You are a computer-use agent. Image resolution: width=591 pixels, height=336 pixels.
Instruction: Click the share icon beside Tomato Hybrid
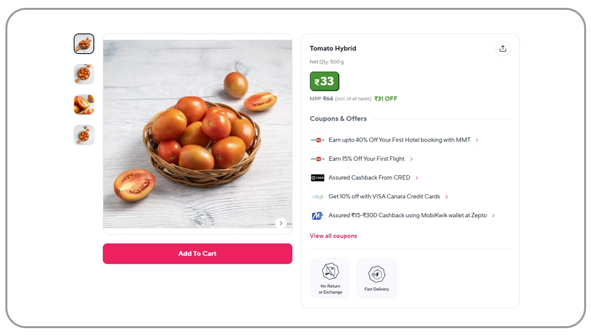[502, 49]
